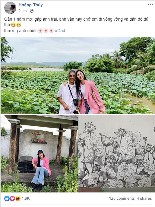Screen dimensions: 155x207
Task: Open the Hoàng Thùy profile name link
Action: click(x=30, y=5)
